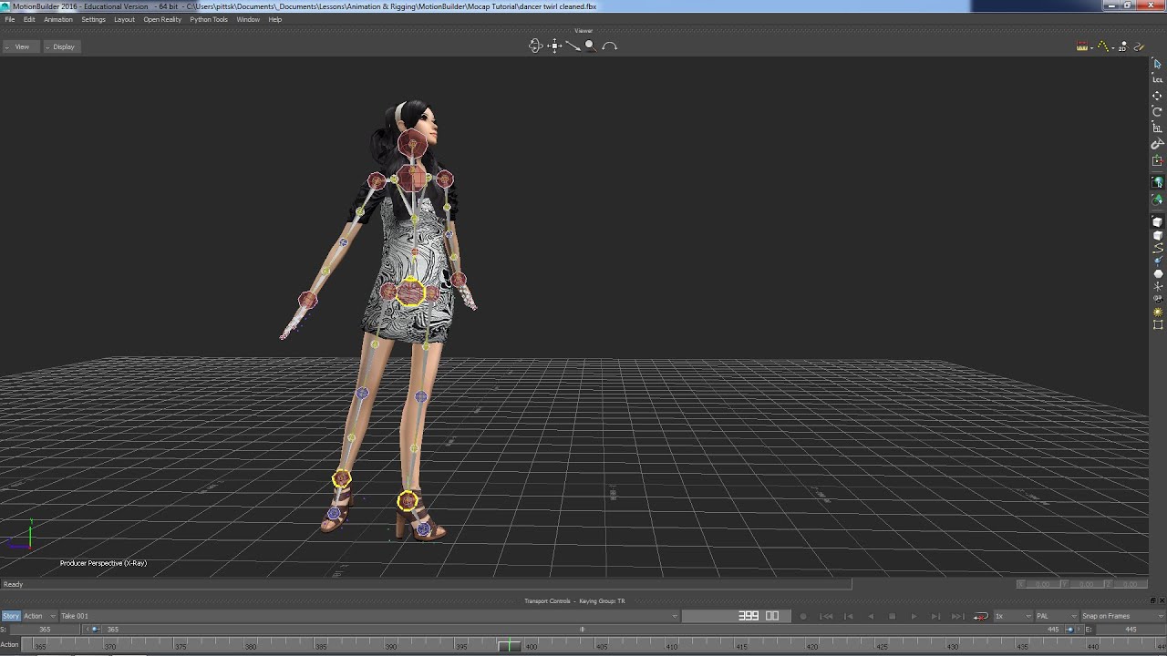This screenshot has height=656, width=1167.
Task: Click the null star-shaped icon in right toolbar
Action: point(1158,286)
